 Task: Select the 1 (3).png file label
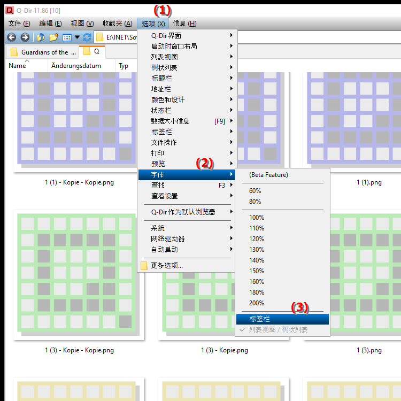[369, 350]
